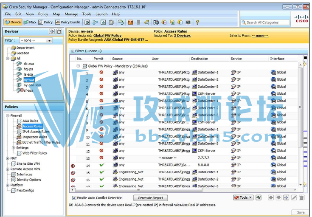312x217 pixels.
Task: Expand the Settings node under Firewall
Action: 13,148
